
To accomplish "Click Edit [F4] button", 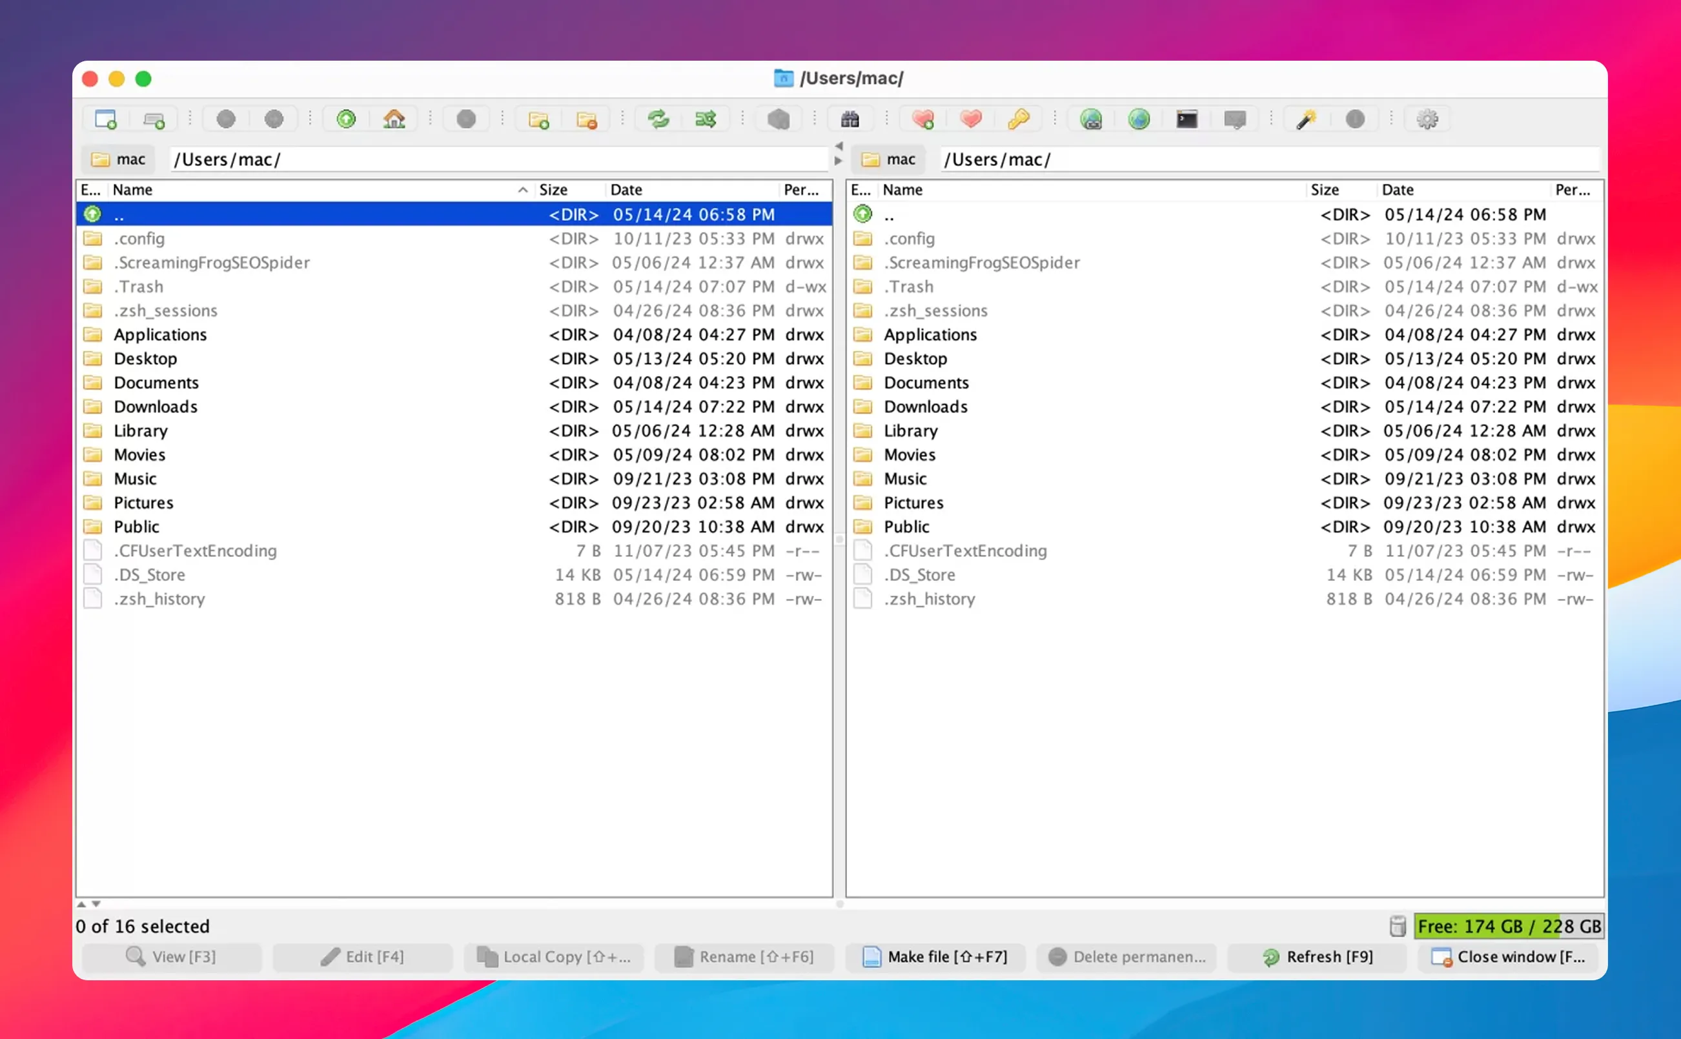I will pos(362,956).
